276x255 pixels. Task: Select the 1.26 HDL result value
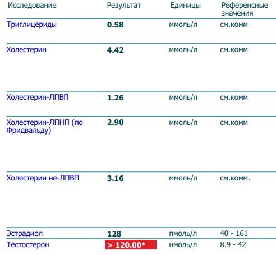[116, 98]
